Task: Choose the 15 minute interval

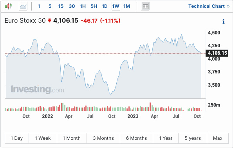Action: coord(61,6)
